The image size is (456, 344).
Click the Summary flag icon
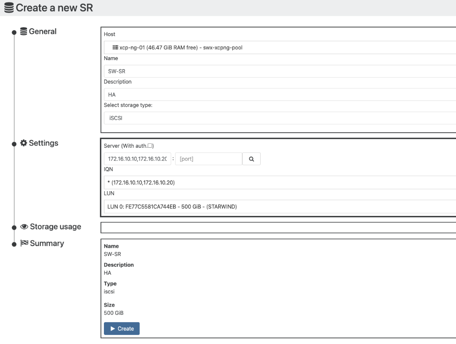click(24, 243)
